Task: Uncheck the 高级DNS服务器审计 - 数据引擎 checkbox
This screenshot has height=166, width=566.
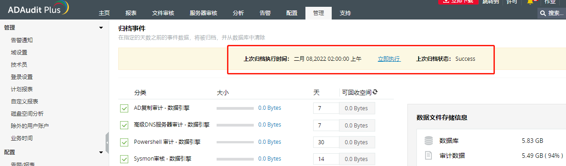Action: tap(124, 125)
